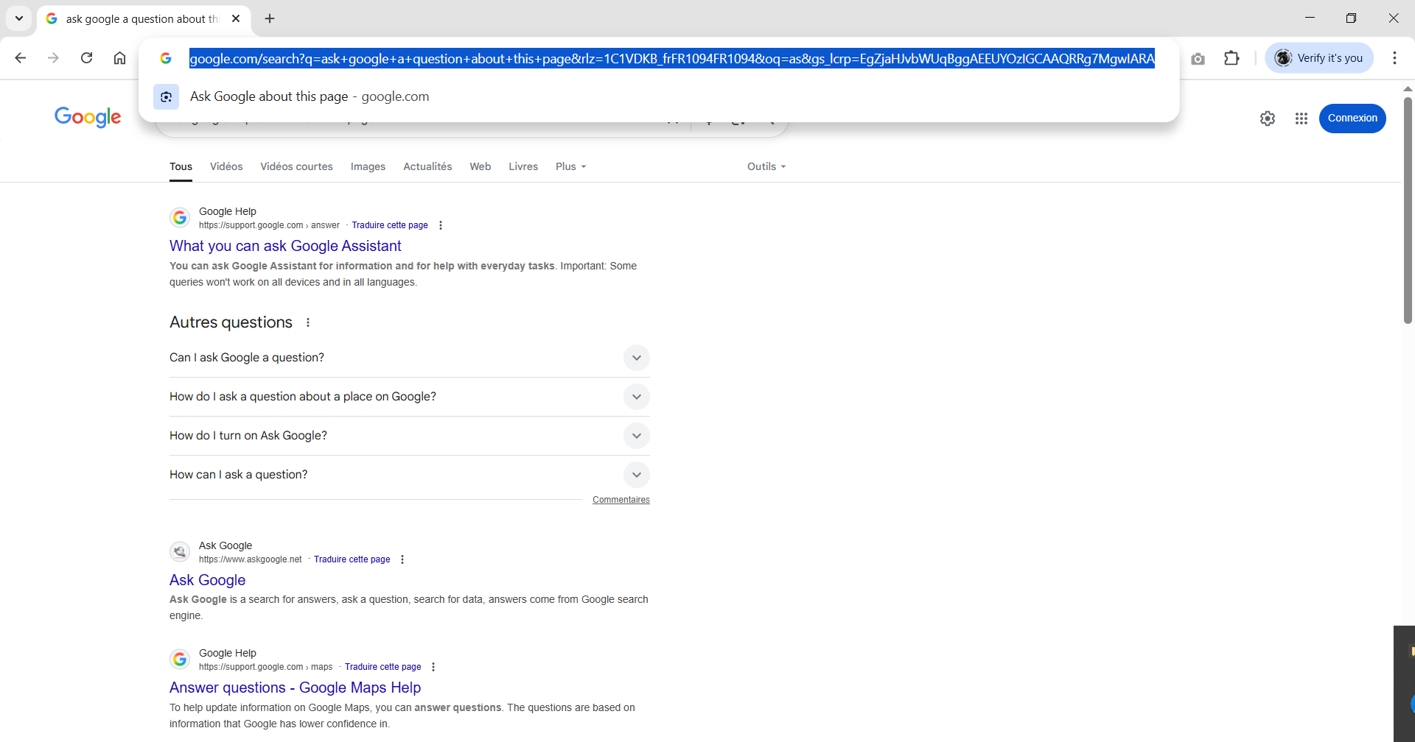Switch to the Images tab
This screenshot has width=1415, height=742.
pos(368,166)
